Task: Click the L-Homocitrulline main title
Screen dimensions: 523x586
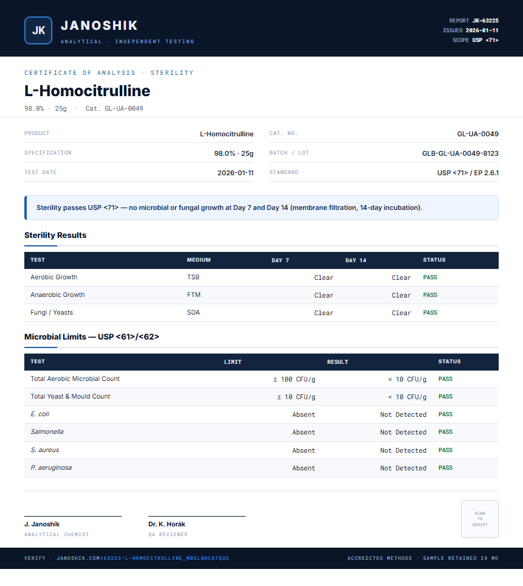Action: pyautogui.click(x=88, y=91)
